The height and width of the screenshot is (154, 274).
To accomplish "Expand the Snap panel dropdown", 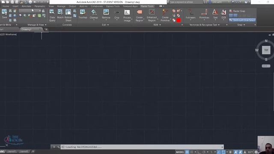I will [x=241, y=25].
